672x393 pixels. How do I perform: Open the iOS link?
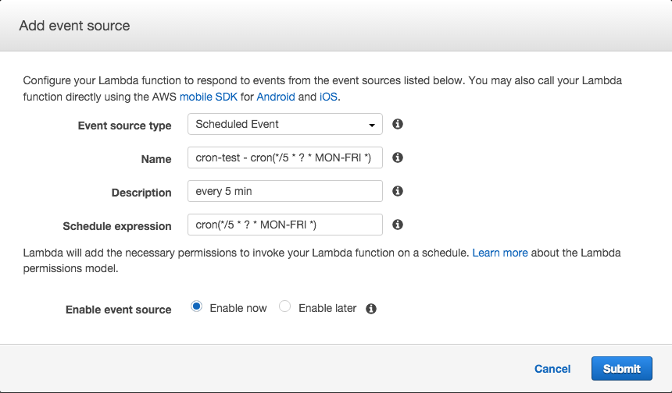pos(328,97)
